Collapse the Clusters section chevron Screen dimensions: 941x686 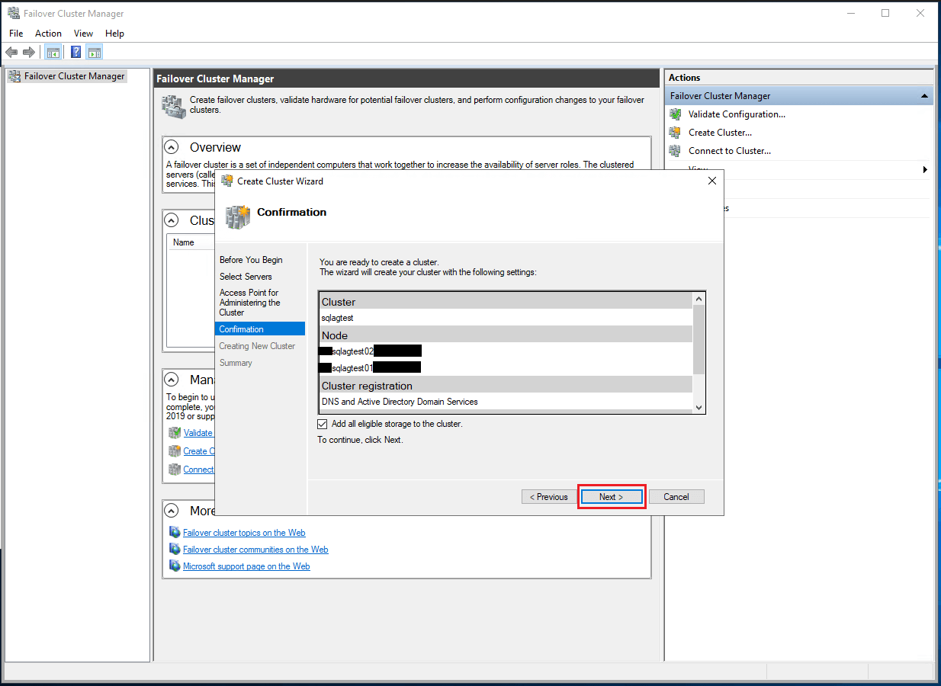click(173, 221)
